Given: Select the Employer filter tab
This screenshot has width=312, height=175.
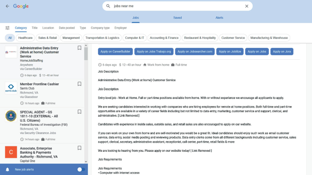Looking at the screenshot, I should [x=121, y=28].
